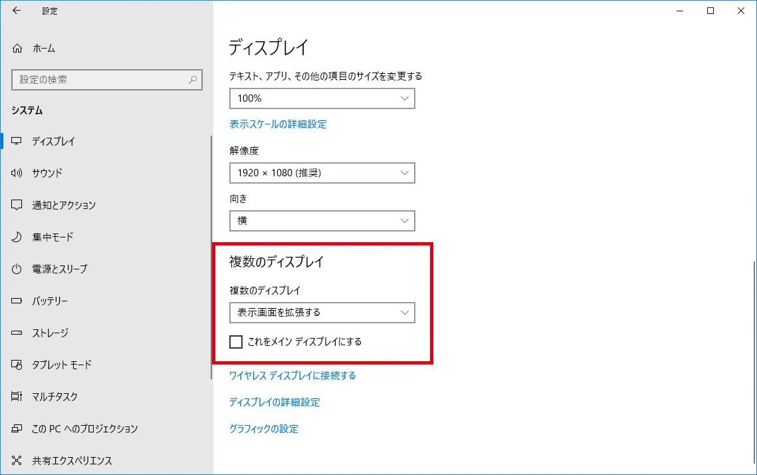Viewport: 757px width, 475px height.
Task: Click the ディスプレイ monitor icon in sidebar
Action: click(x=17, y=141)
